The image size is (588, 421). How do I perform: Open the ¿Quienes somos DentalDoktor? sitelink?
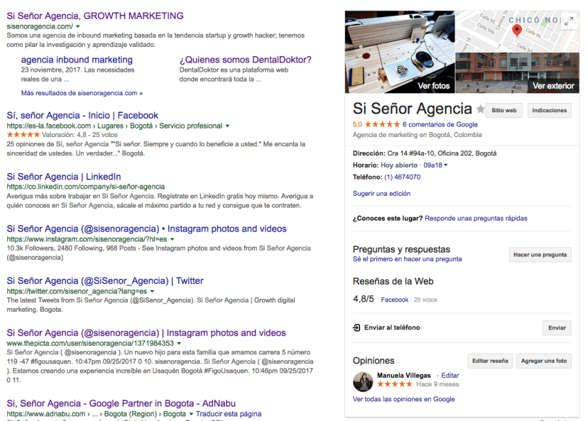point(245,59)
